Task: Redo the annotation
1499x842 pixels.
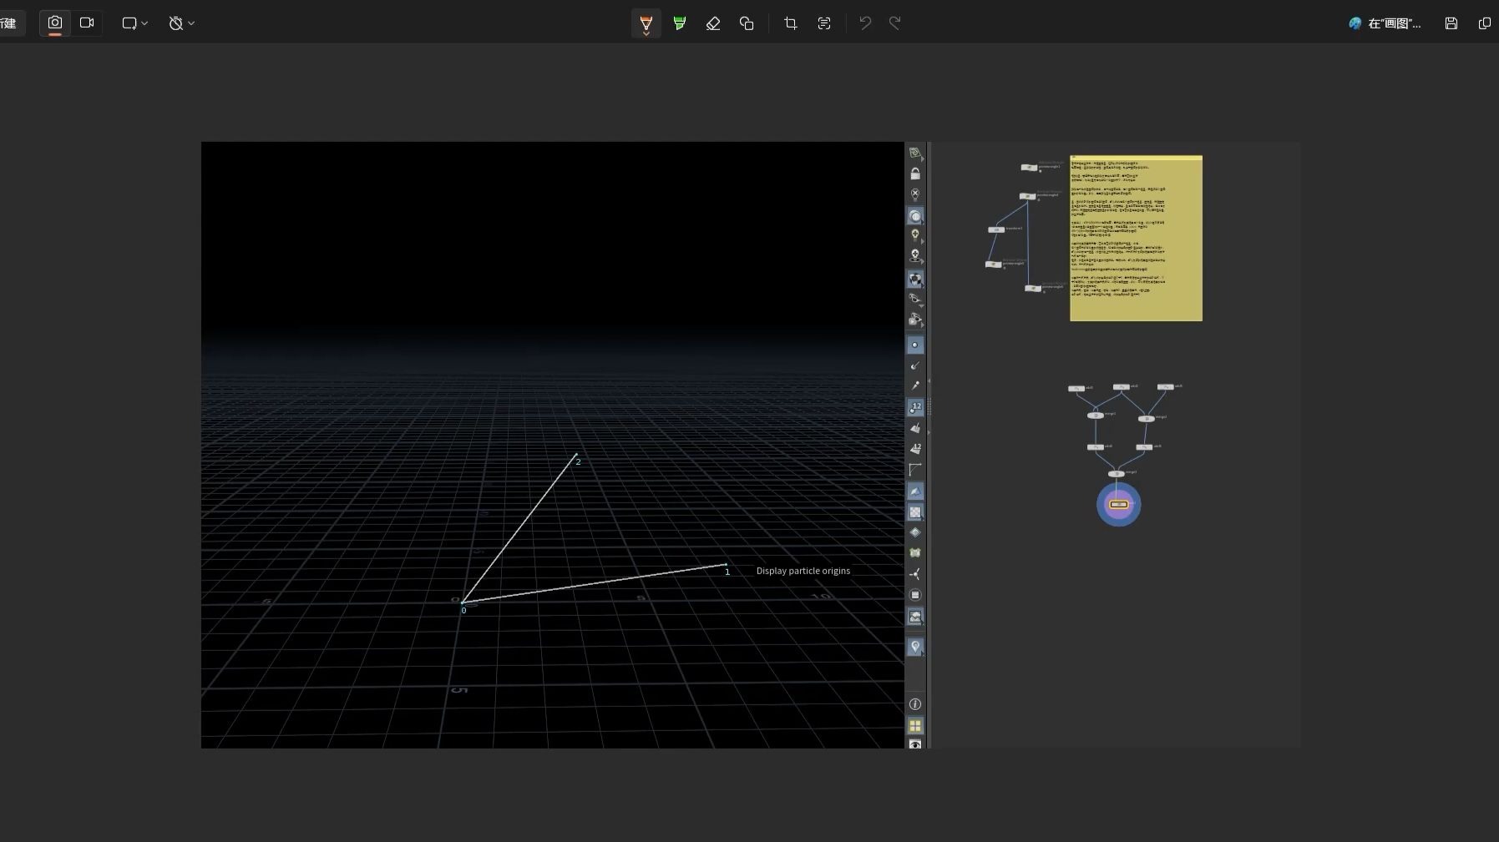Action: (x=894, y=23)
